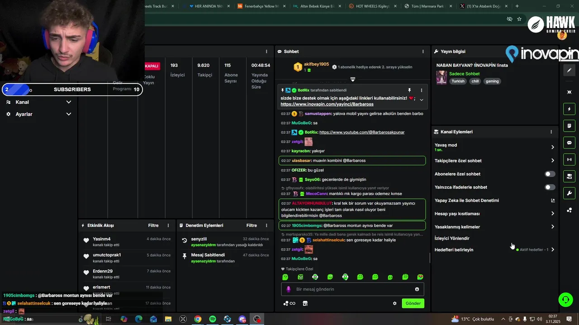The width and height of the screenshot is (579, 325).
Task: Expand Yavaş mod settings
Action: (553, 147)
